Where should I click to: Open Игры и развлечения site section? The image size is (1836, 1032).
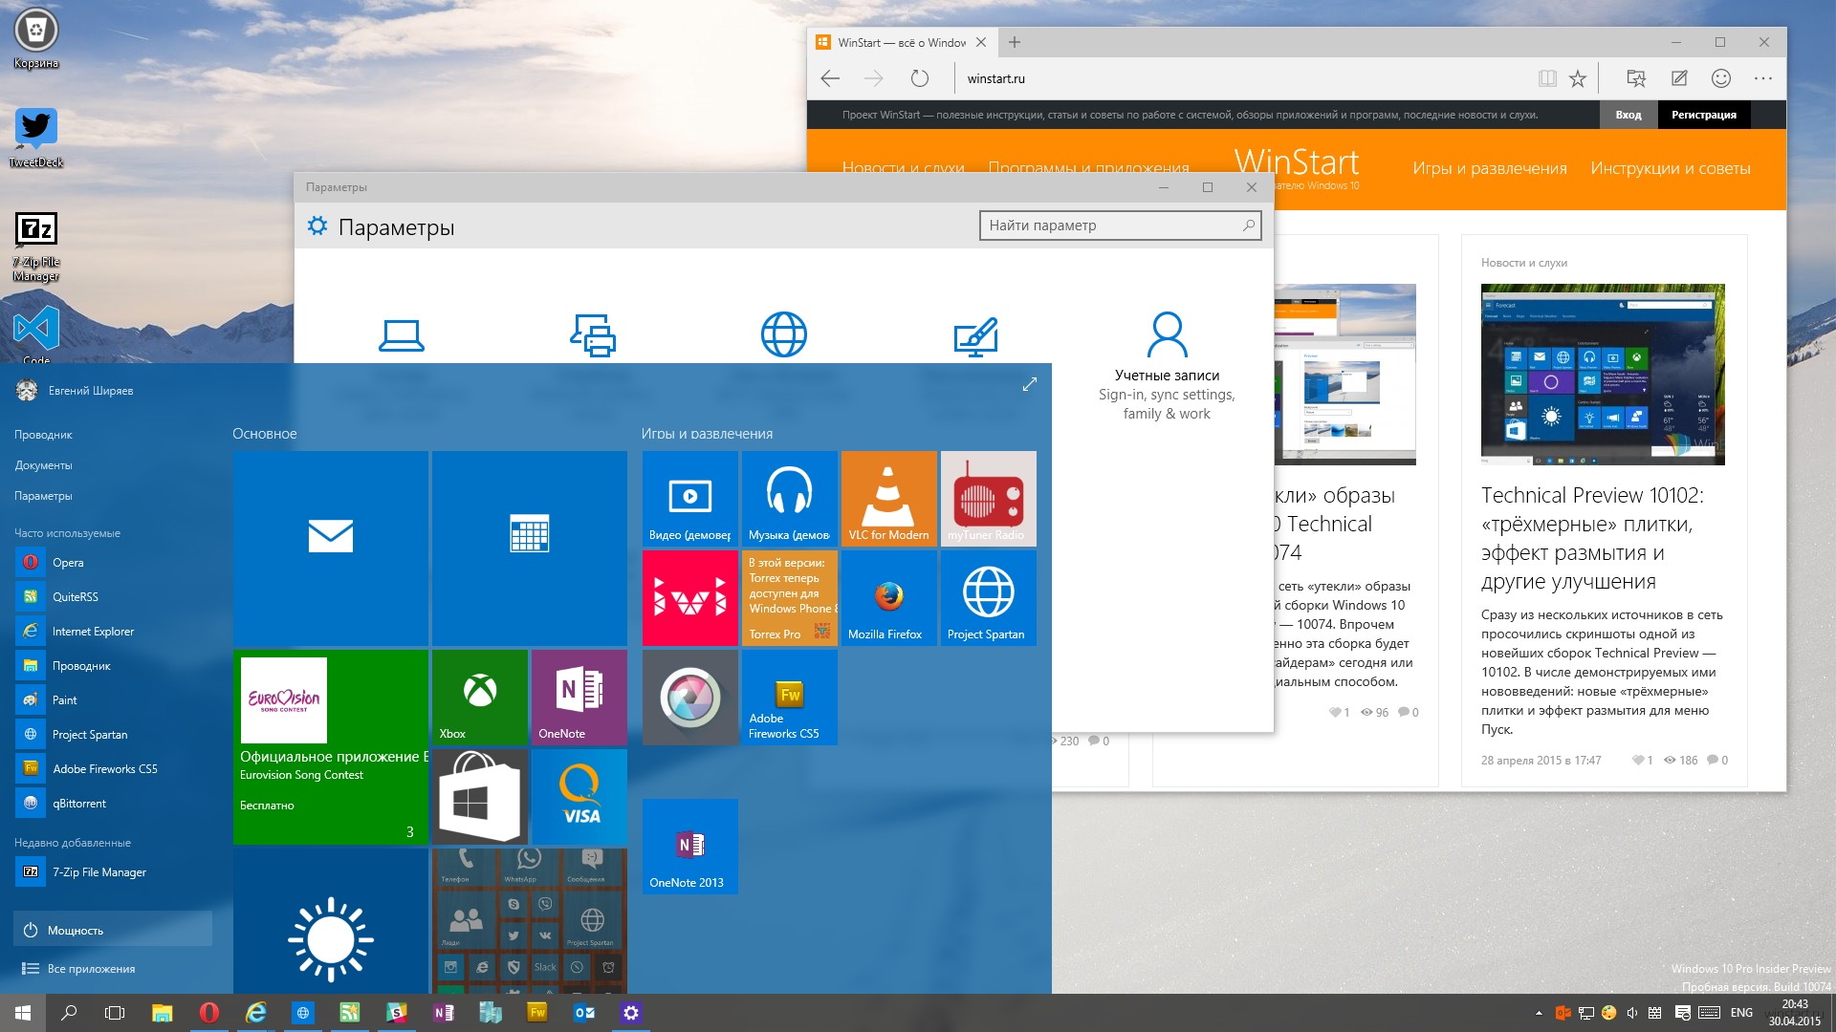pyautogui.click(x=1490, y=168)
